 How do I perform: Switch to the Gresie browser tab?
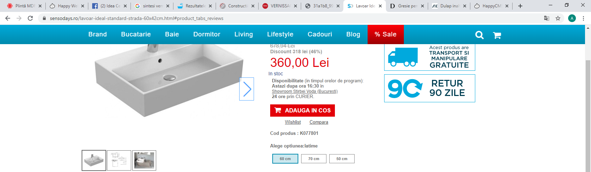(407, 6)
